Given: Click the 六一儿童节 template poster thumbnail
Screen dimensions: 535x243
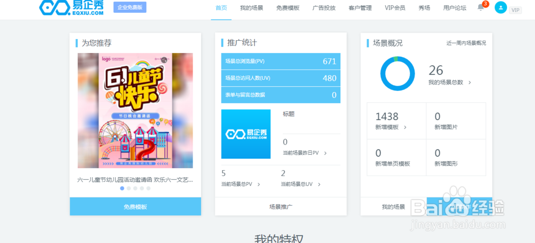Looking at the screenshot, I should pos(135,111).
